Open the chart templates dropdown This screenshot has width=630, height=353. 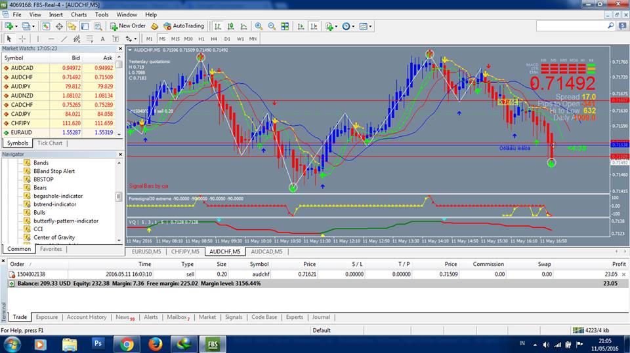(x=366, y=26)
